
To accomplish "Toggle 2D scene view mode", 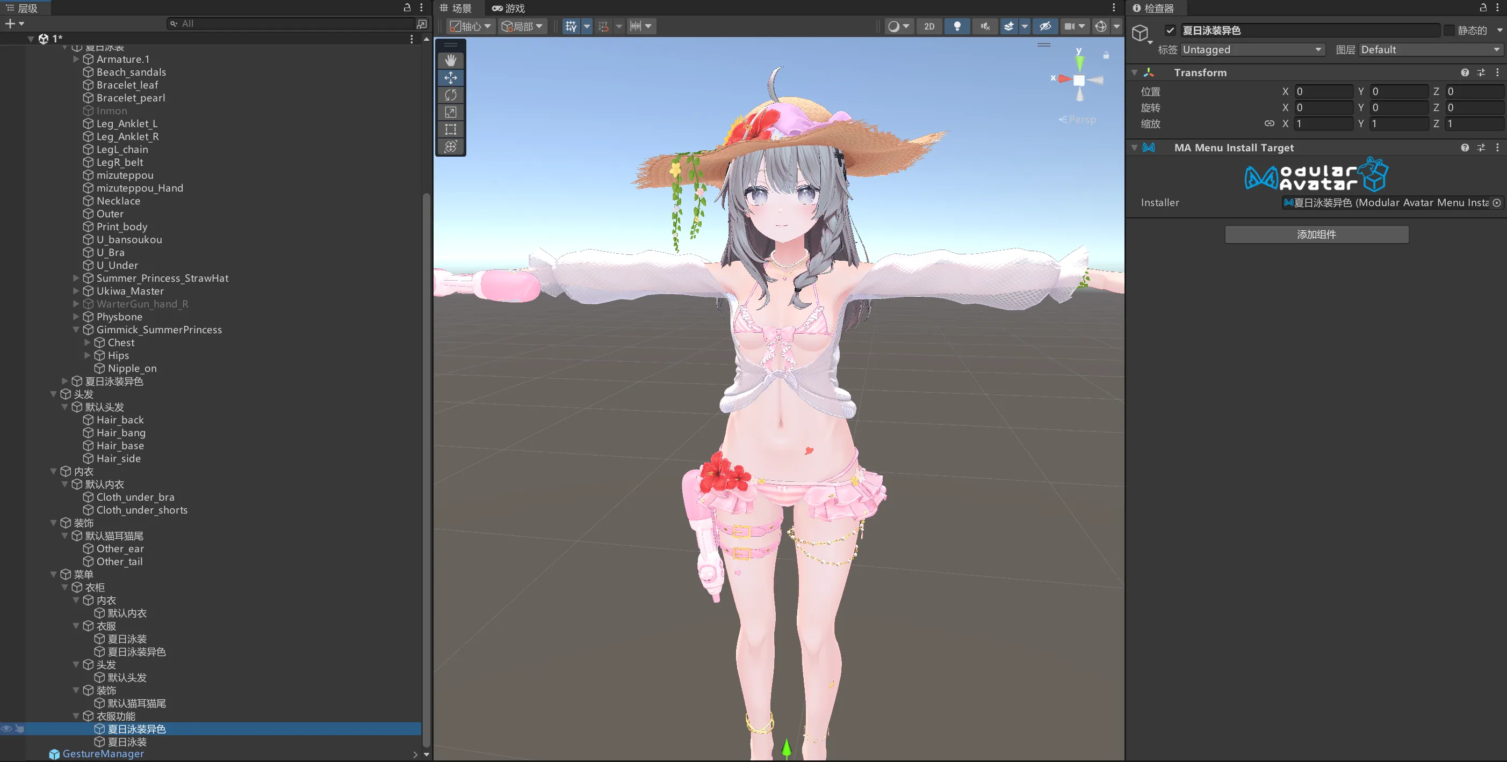I will (x=929, y=26).
